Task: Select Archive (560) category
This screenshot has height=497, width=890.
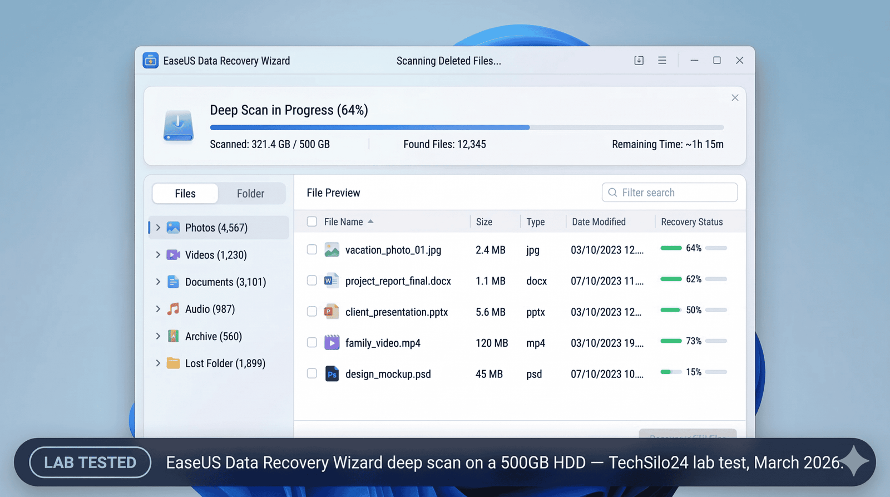Action: tap(219, 336)
